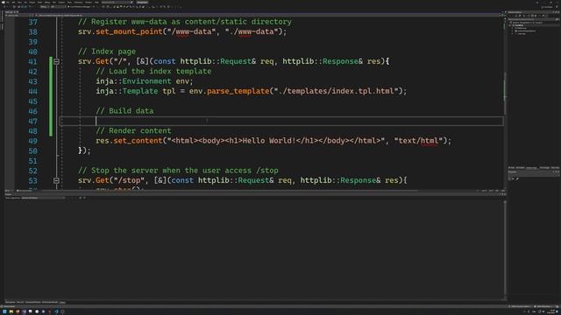
Task: Click "set_mount_point" on line 38
Action: pos(129,31)
